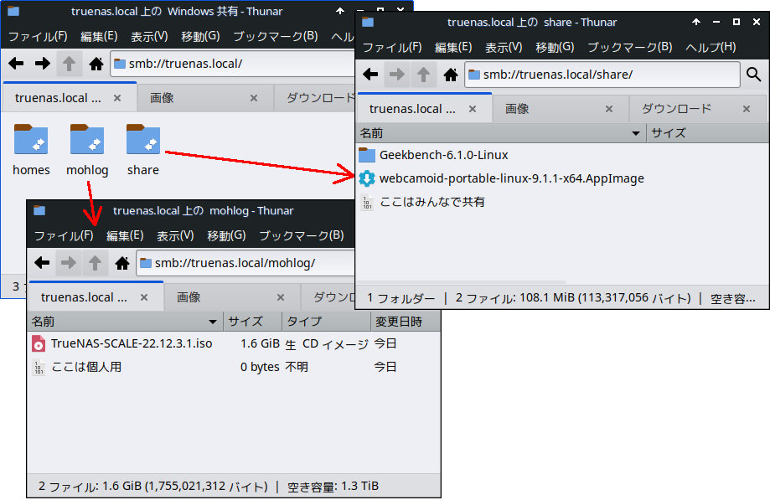
Task: Select the Geekbench-6.1.0-Linux folder
Action: 433,155
